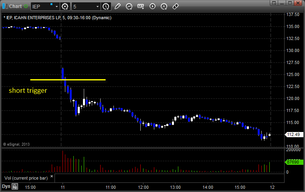The width and height of the screenshot is (305, 192).
Task: Open the IEP symbol dropdown
Action: click(x=57, y=7)
